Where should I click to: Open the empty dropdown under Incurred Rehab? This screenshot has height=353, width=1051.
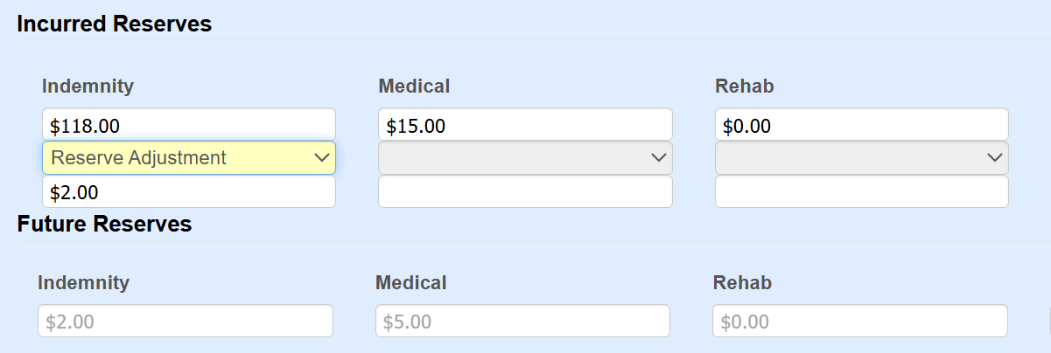click(x=861, y=158)
